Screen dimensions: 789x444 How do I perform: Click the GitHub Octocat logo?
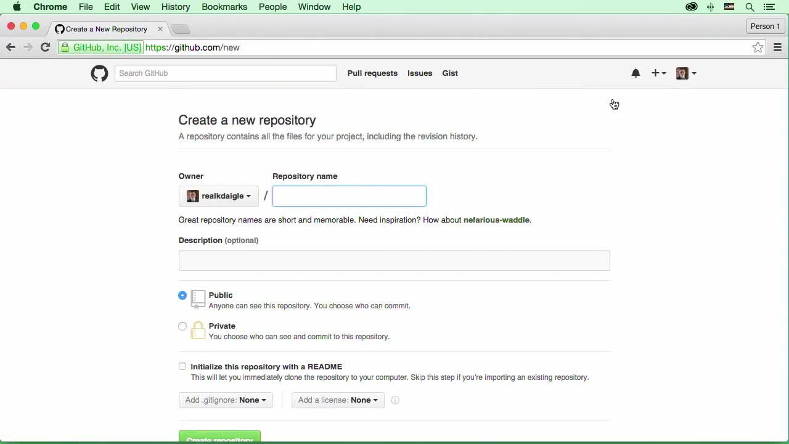click(x=99, y=73)
